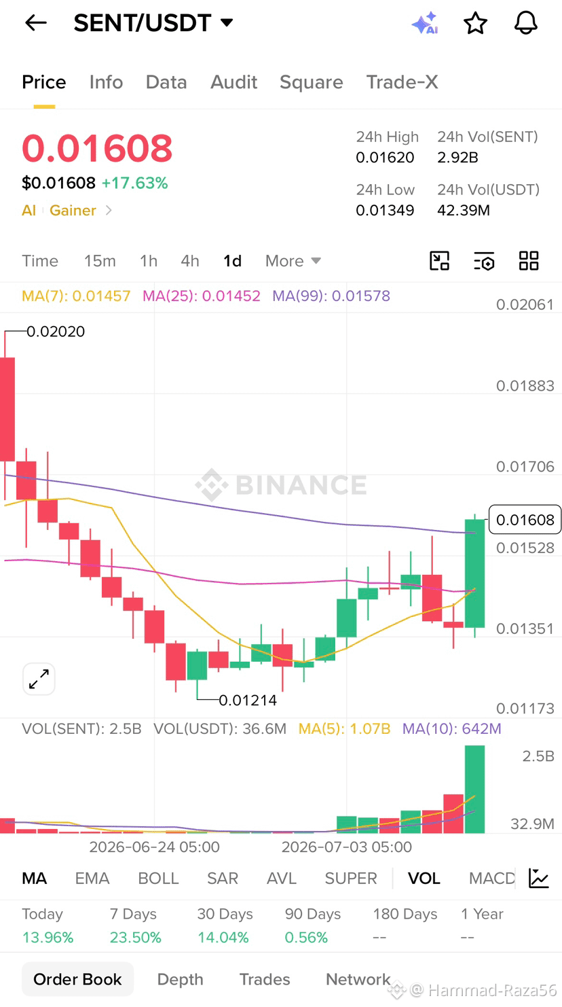Viewport: 562px width, 1007px height.
Task: Tap the 0.01608 current price label on axis
Action: tap(525, 520)
